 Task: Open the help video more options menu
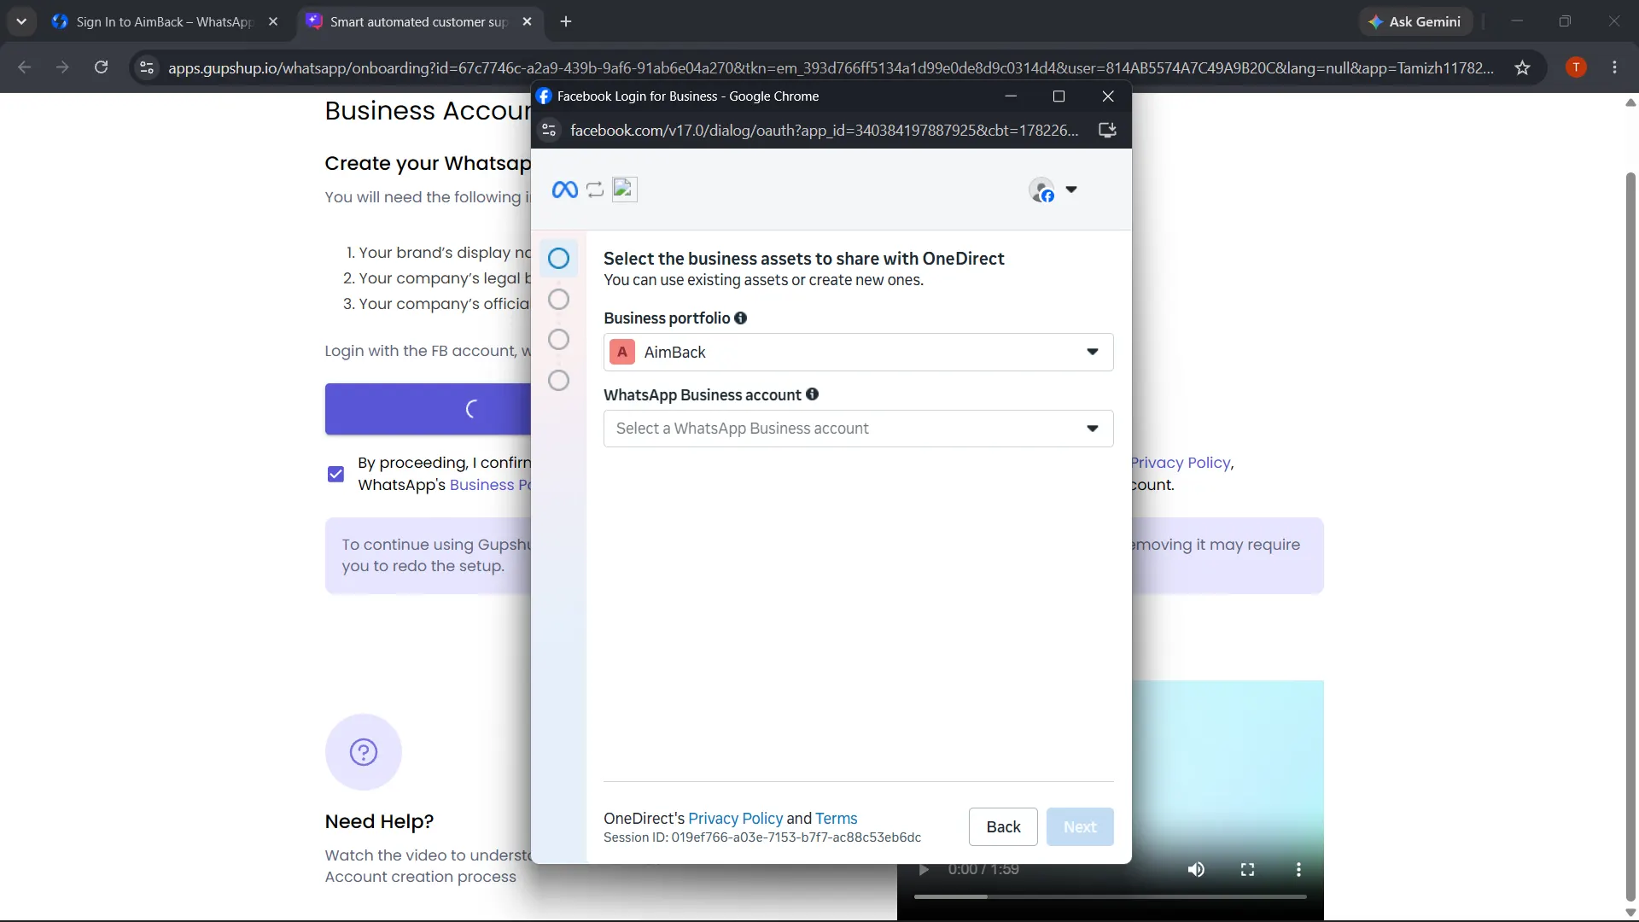[1298, 870]
